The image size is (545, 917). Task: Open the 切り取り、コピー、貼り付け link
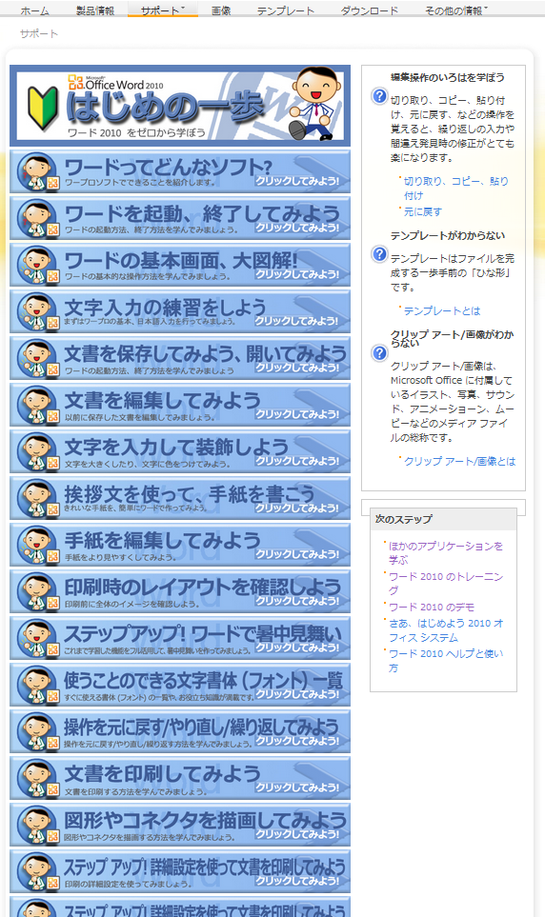(456, 188)
